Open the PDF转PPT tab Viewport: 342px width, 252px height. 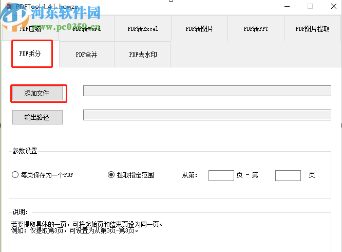click(x=256, y=28)
